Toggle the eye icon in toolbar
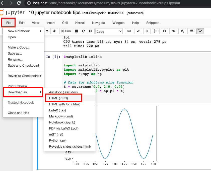 click(x=173, y=31)
